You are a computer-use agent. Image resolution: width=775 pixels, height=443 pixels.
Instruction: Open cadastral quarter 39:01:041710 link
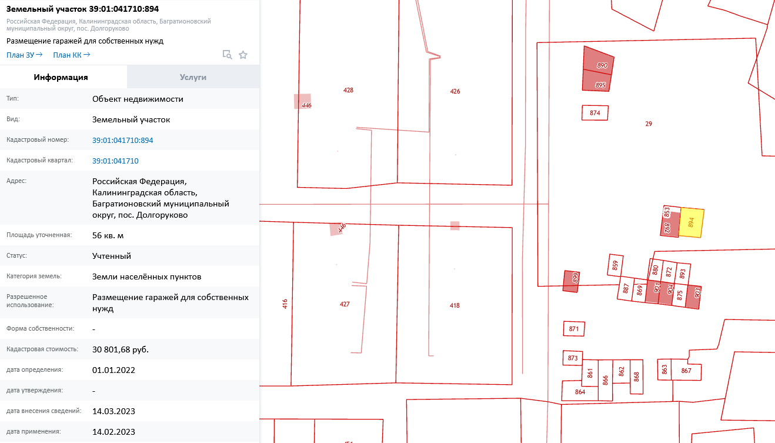pos(115,161)
